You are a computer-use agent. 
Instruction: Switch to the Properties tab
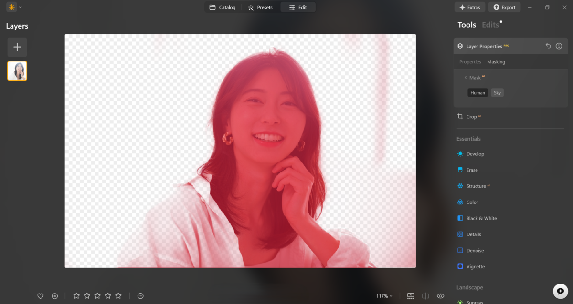[x=470, y=61]
